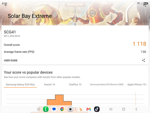150x113 pixels.
Task: Tap the back navigation chevron
Action: 136,109
